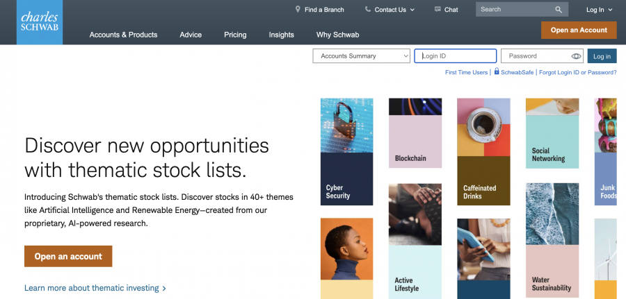Image resolution: width=626 pixels, height=299 pixels.
Task: Open the Accounts & Products menu
Action: pos(123,35)
